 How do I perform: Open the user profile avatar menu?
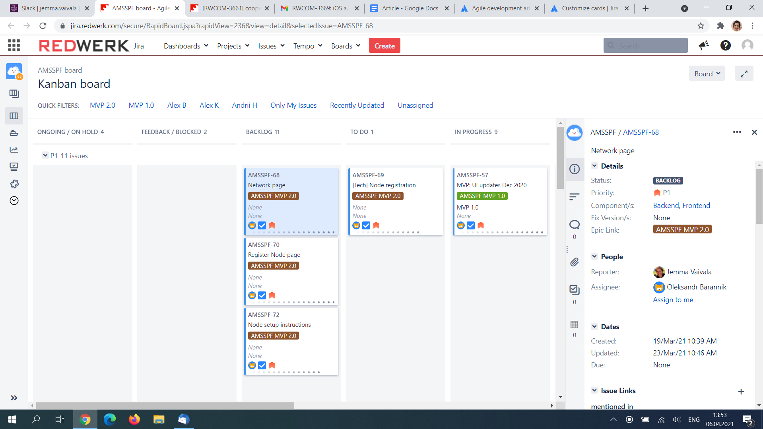click(747, 45)
